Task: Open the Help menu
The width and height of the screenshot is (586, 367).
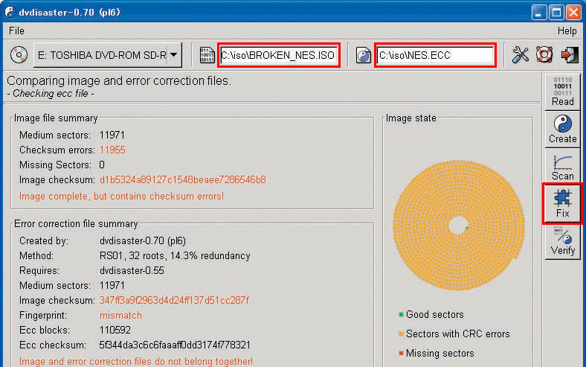Action: tap(567, 31)
